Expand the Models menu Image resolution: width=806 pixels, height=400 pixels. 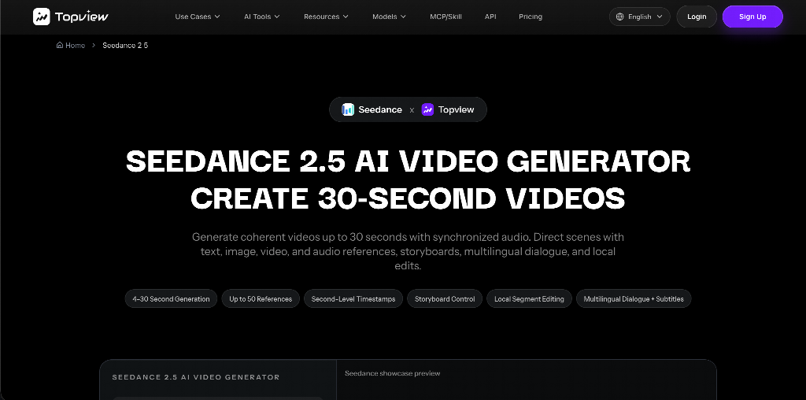(x=389, y=17)
